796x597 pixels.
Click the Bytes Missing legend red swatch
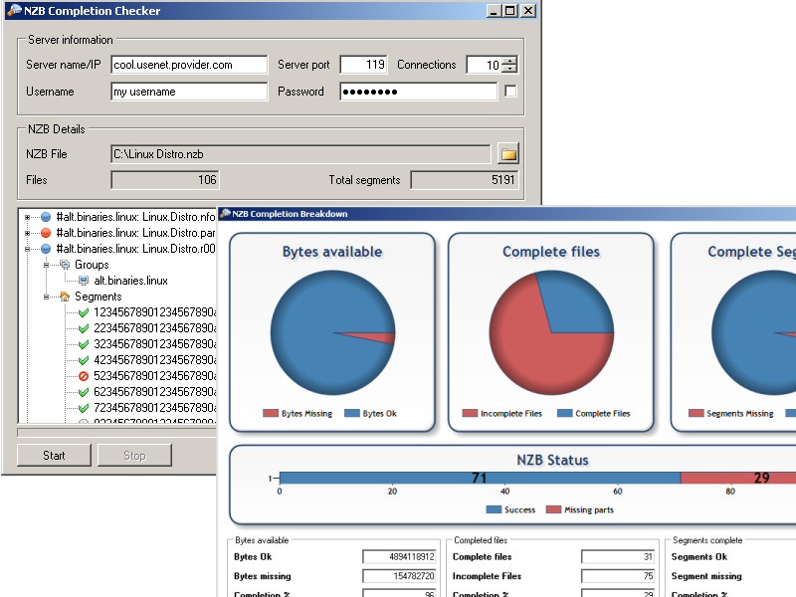tap(271, 413)
